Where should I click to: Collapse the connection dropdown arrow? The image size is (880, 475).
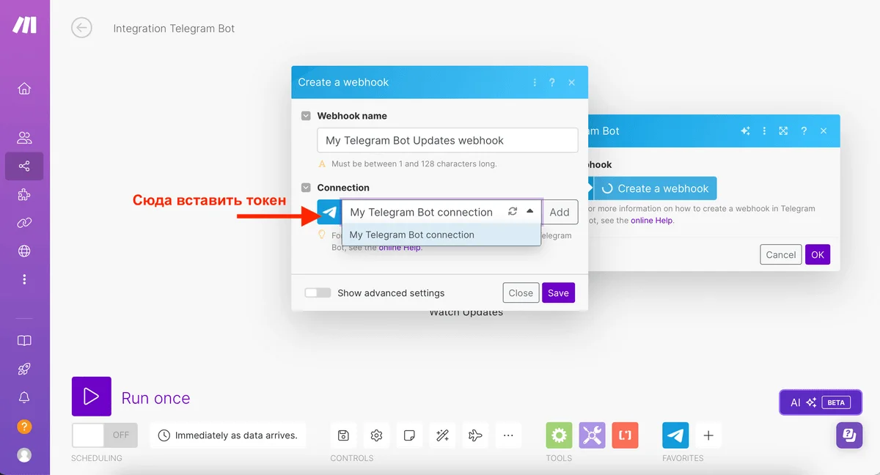pyautogui.click(x=529, y=212)
